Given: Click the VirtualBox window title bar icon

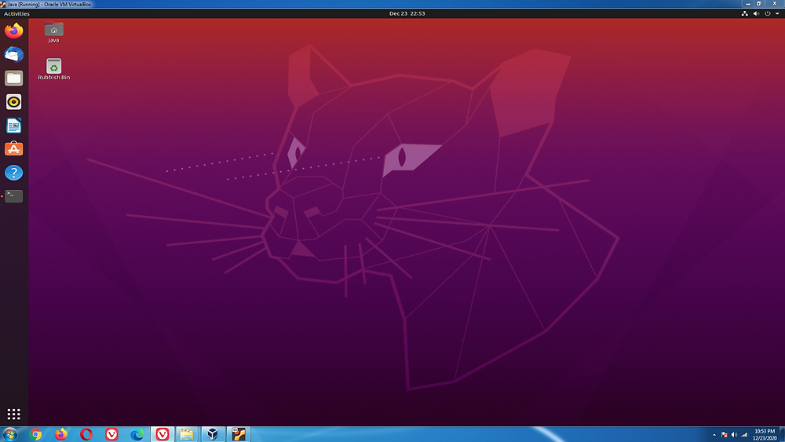Looking at the screenshot, I should (3, 4).
